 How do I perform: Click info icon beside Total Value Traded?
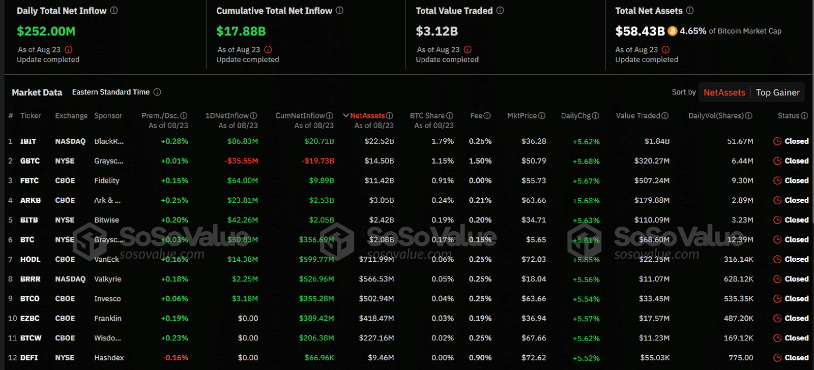pos(500,10)
